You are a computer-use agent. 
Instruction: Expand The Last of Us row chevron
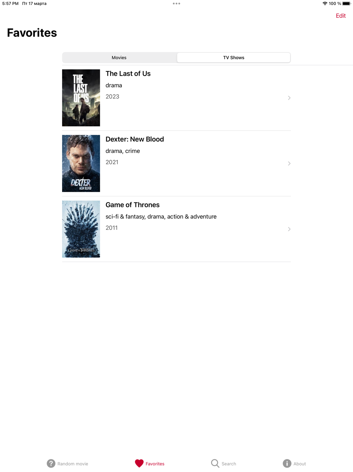coord(289,98)
